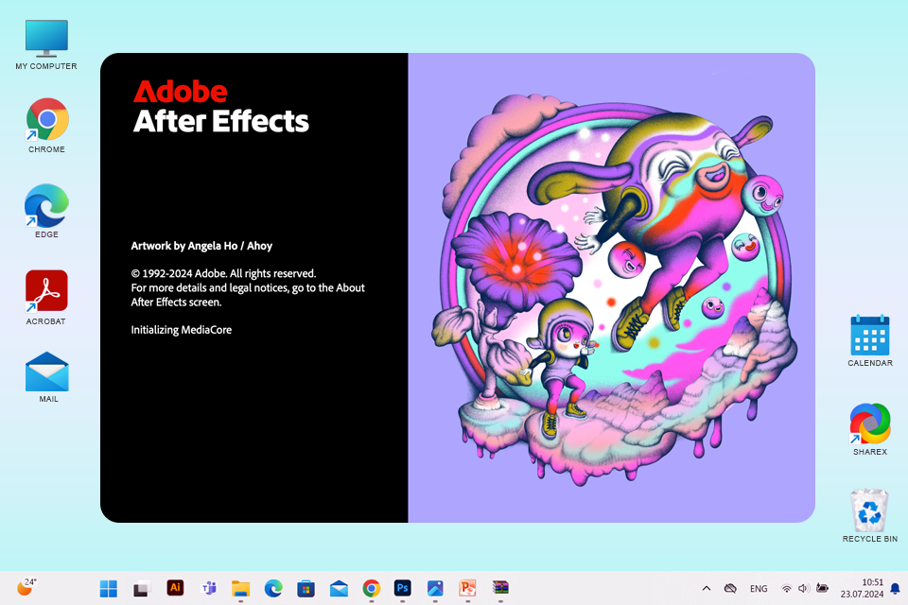The height and width of the screenshot is (605, 908).
Task: Open Microsoft Store from the taskbar
Action: point(306,589)
